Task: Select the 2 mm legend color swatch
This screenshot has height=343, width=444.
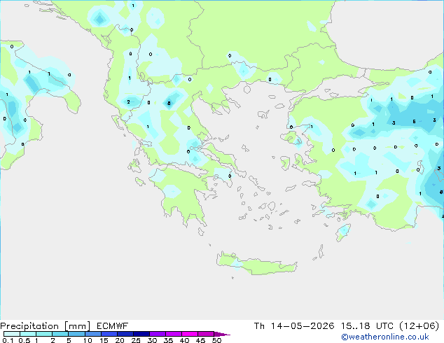Action: [x=60, y=334]
